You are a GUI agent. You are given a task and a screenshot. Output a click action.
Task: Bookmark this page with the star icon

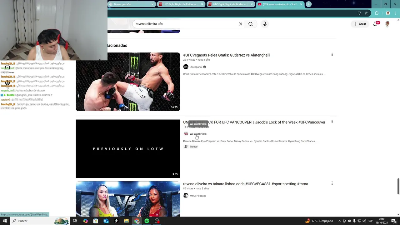tap(366, 13)
